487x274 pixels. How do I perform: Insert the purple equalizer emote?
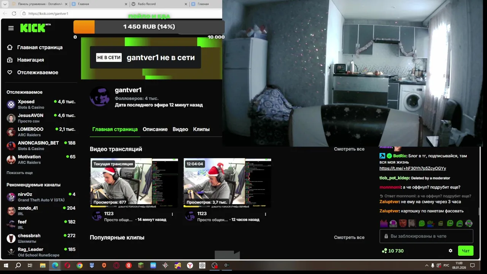point(384,223)
